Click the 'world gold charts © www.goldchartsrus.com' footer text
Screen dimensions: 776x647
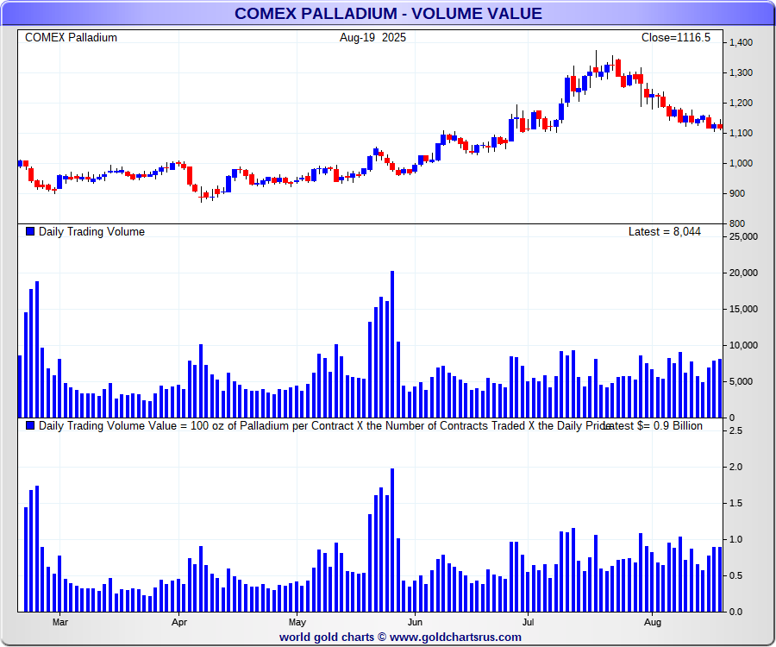[x=400, y=638]
